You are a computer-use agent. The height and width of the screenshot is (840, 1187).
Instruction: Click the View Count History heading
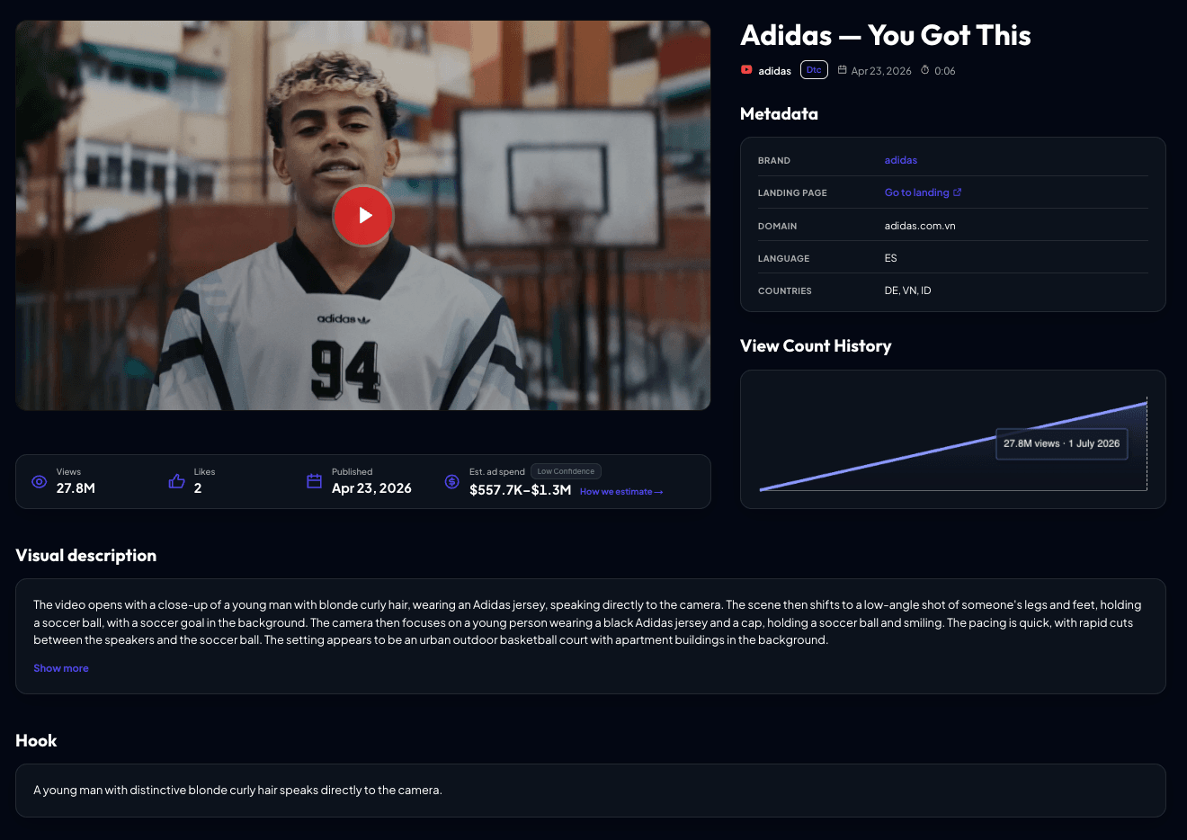click(816, 346)
